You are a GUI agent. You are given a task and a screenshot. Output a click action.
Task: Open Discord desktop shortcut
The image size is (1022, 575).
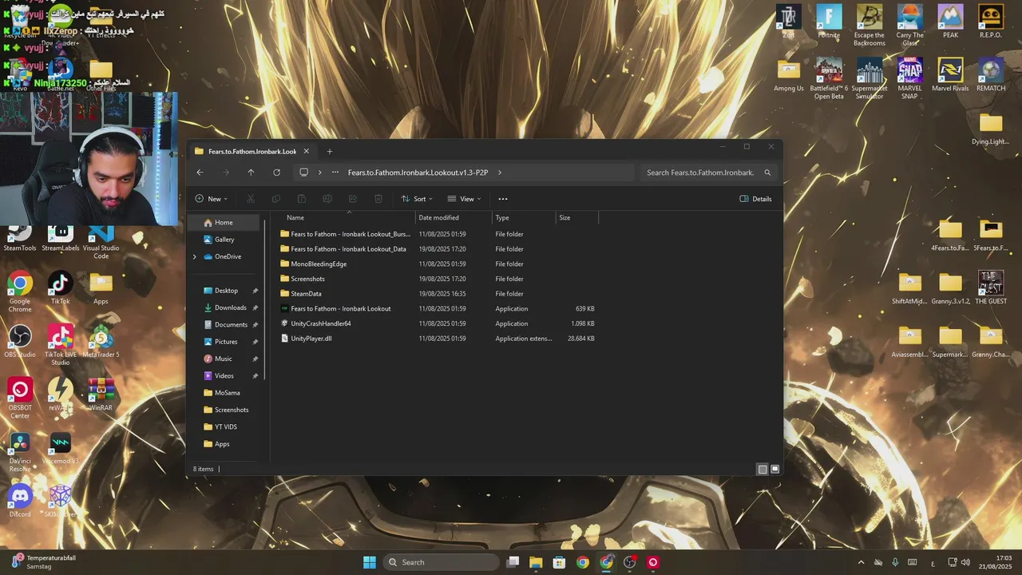click(x=20, y=502)
